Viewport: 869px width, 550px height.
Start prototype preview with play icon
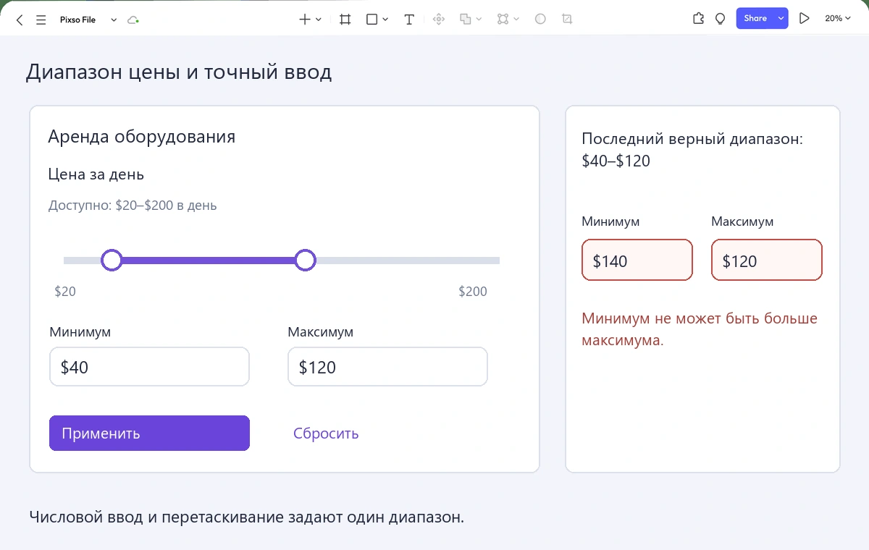[x=804, y=19]
